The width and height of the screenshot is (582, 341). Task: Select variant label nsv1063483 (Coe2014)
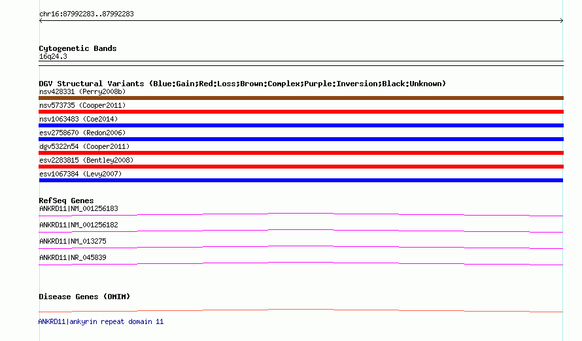point(78,119)
